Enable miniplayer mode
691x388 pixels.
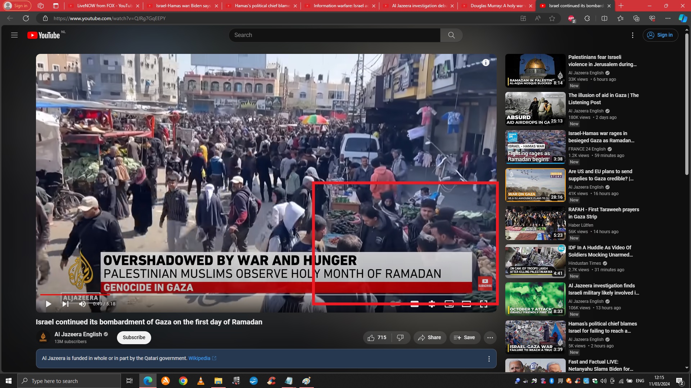tap(449, 304)
